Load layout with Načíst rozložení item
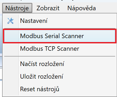The image size is (117, 97). pyautogui.click(x=60, y=64)
